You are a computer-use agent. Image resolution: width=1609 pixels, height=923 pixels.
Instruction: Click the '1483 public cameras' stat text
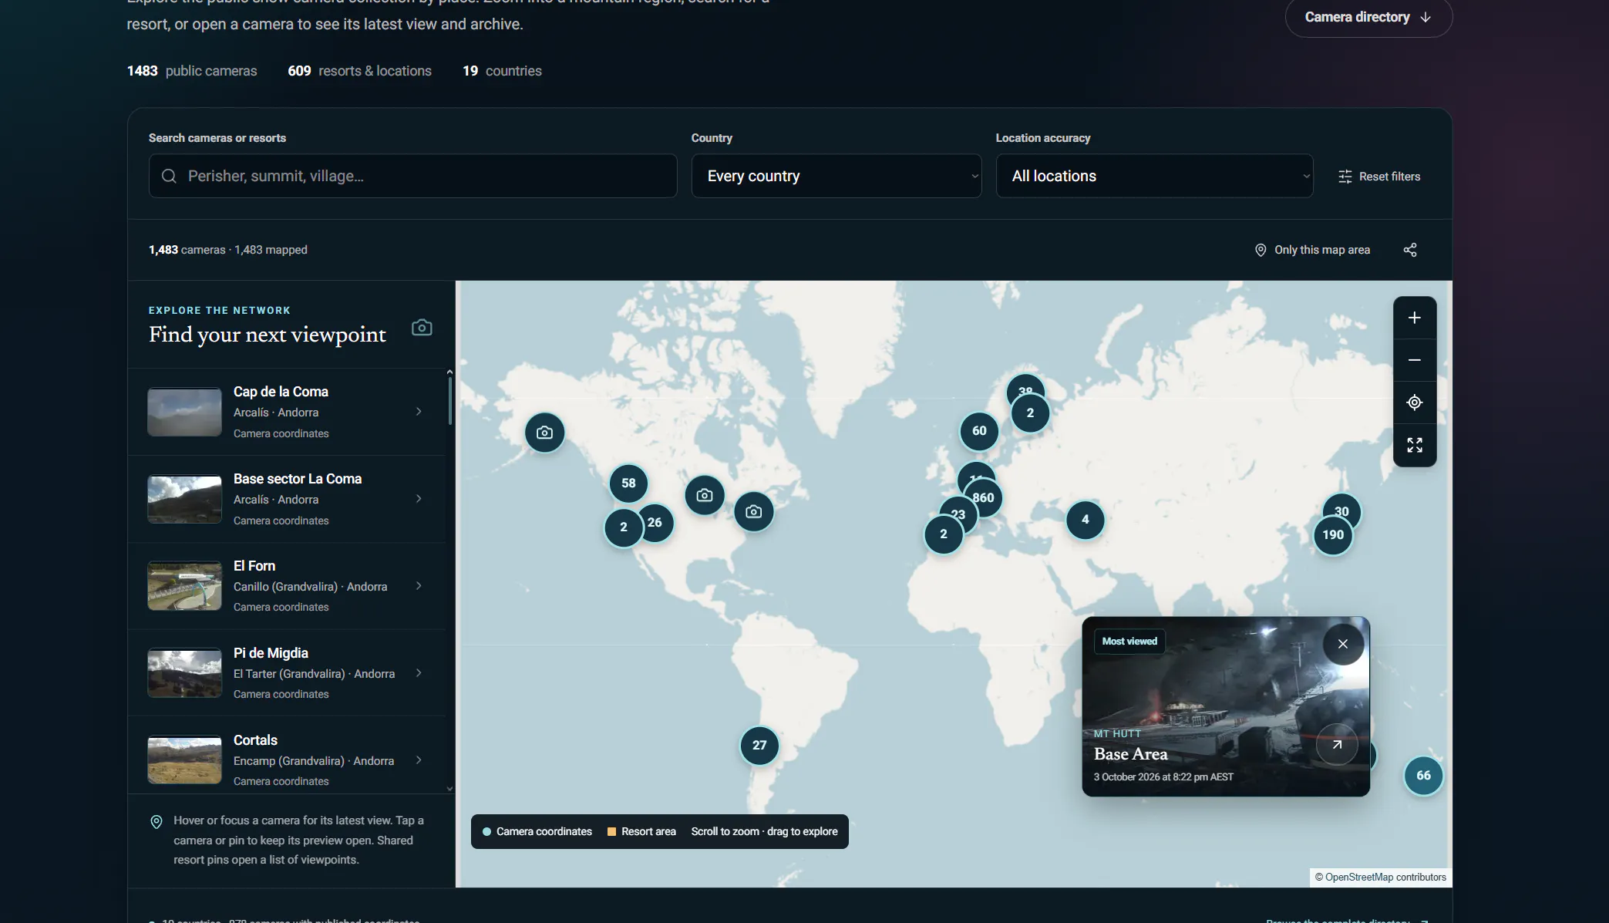coord(192,71)
